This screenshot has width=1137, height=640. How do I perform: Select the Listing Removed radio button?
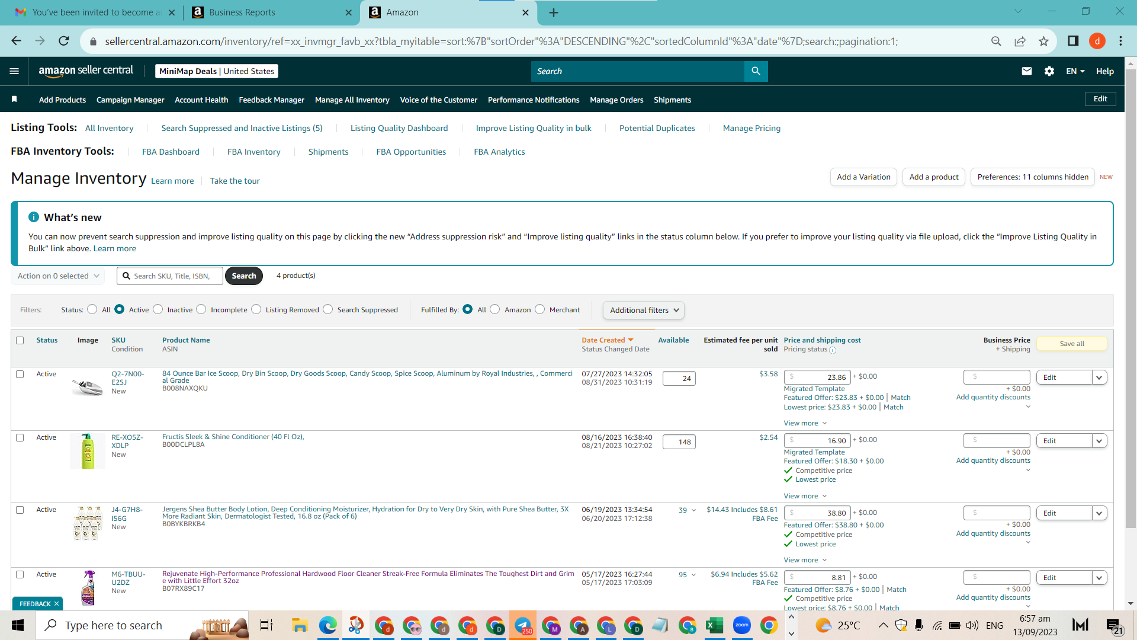(256, 309)
